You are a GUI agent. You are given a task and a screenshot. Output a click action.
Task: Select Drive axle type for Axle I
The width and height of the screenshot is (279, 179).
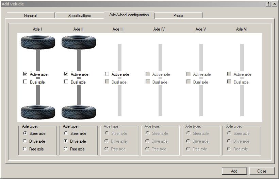25,141
